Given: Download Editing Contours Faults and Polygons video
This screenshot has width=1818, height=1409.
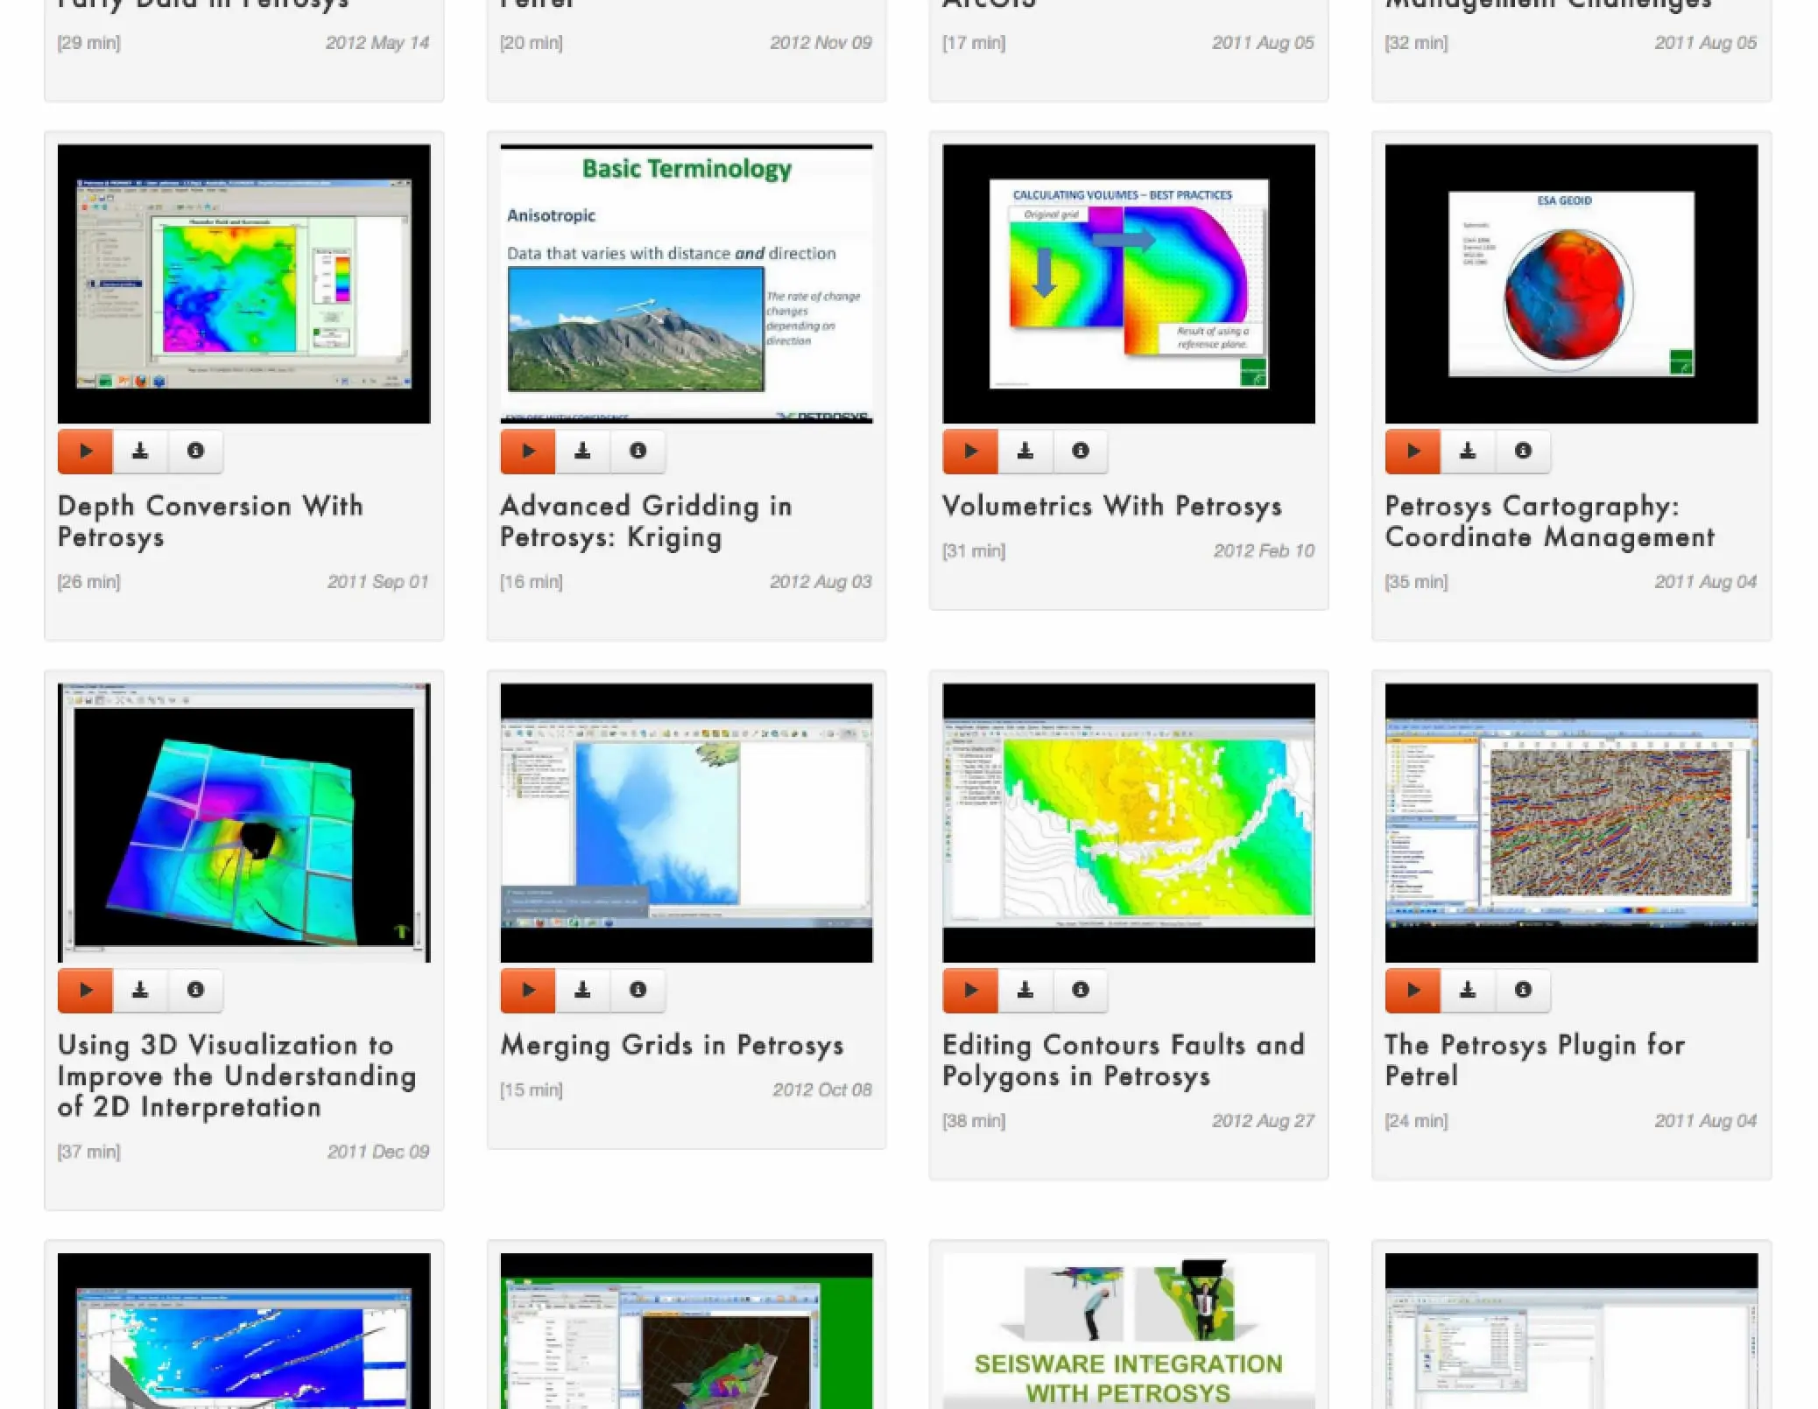Looking at the screenshot, I should click(x=1025, y=991).
